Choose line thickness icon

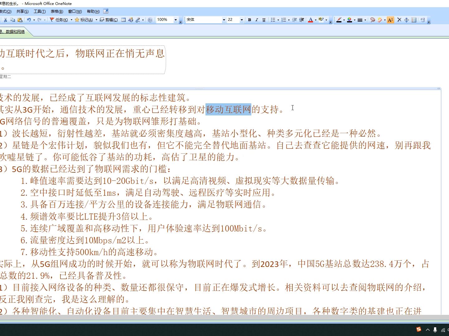[x=360, y=20]
